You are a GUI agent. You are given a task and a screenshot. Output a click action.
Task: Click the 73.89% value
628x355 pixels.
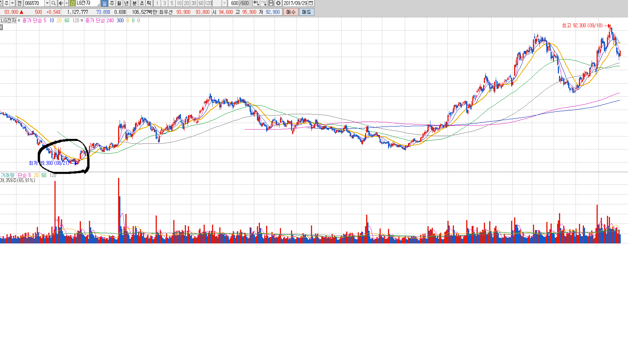click(x=103, y=12)
